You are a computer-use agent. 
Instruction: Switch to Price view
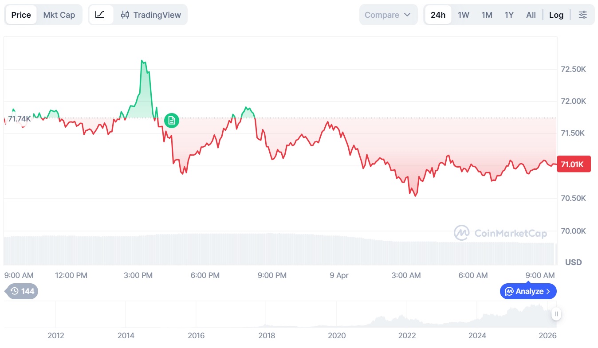tap(21, 15)
